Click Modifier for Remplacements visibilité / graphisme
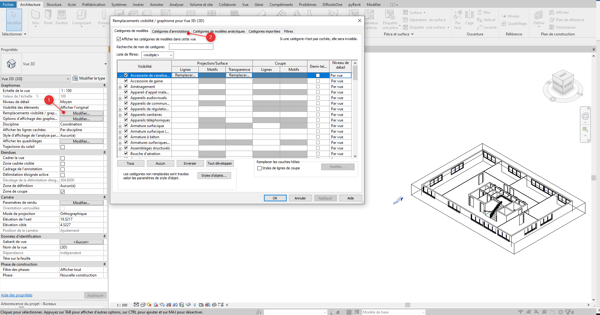The height and width of the screenshot is (315, 600). [x=81, y=113]
